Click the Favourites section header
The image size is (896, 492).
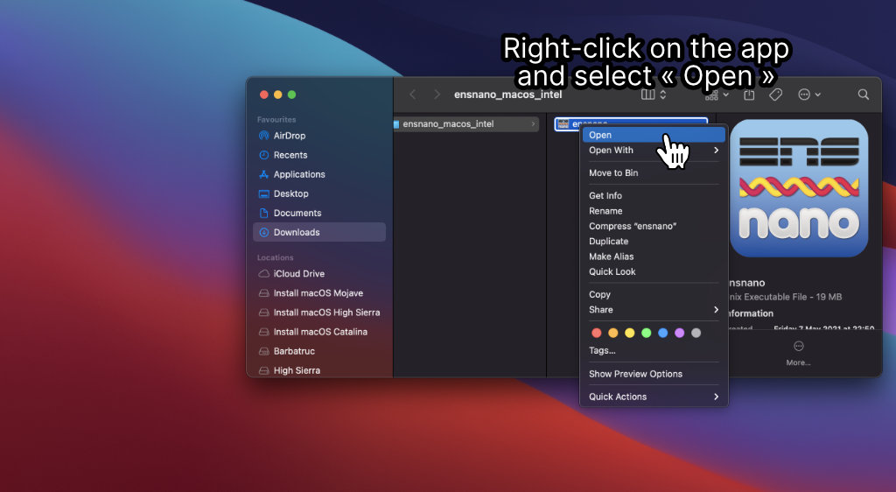click(x=276, y=119)
